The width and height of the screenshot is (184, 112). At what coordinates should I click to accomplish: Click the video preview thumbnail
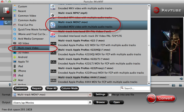pos(167,47)
